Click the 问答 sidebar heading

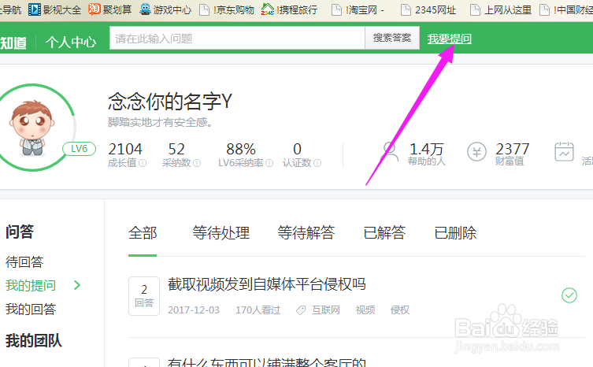coord(20,232)
